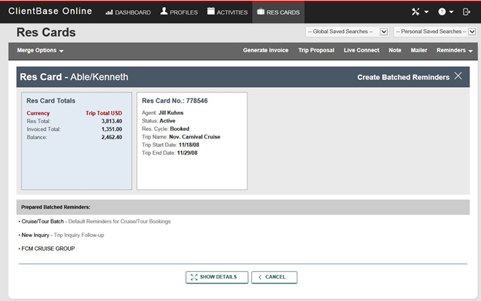
Task: Click the Res Card - Able/Kenneth title
Action: (x=74, y=77)
